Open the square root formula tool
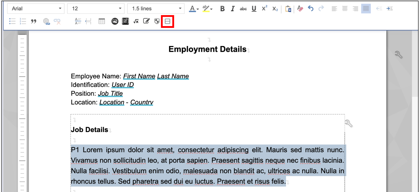This screenshot has height=192, width=420. (136, 21)
